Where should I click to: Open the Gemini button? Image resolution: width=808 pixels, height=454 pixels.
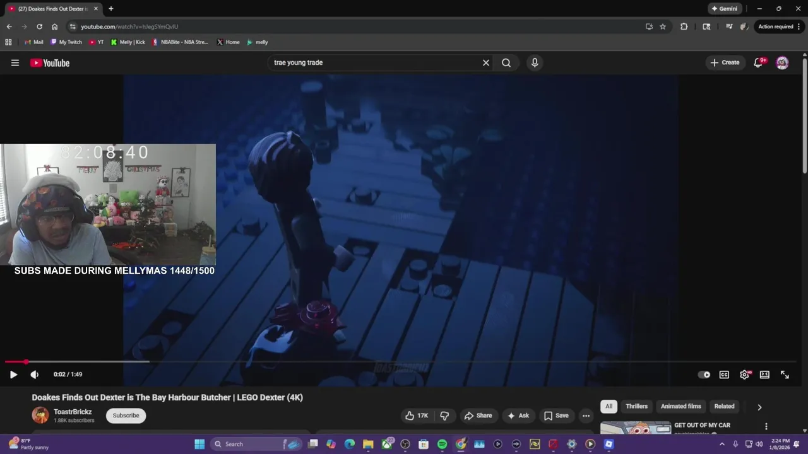(x=724, y=9)
